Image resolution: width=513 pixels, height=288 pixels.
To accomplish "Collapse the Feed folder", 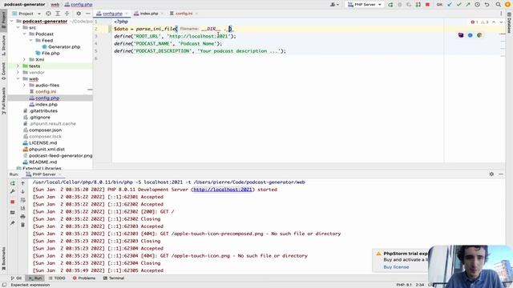I will pos(30,41).
